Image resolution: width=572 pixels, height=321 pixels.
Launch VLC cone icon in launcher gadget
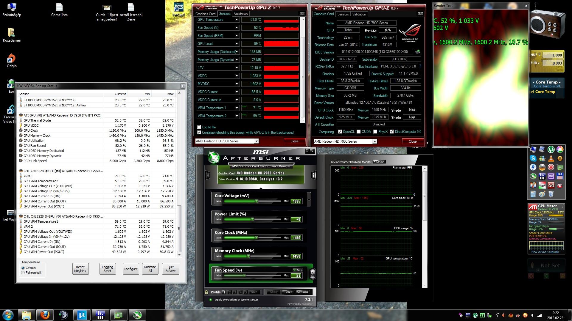(x=551, y=158)
